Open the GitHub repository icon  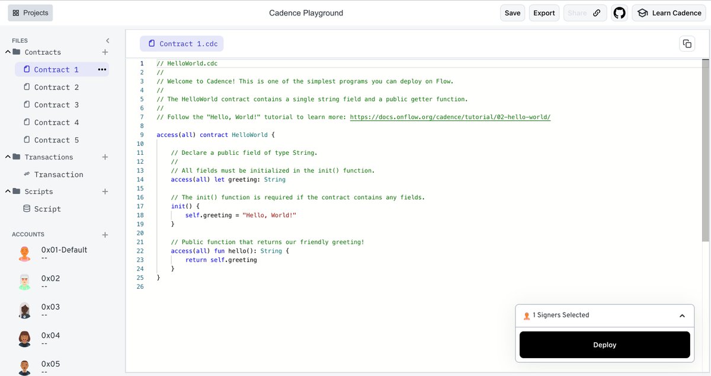click(620, 13)
